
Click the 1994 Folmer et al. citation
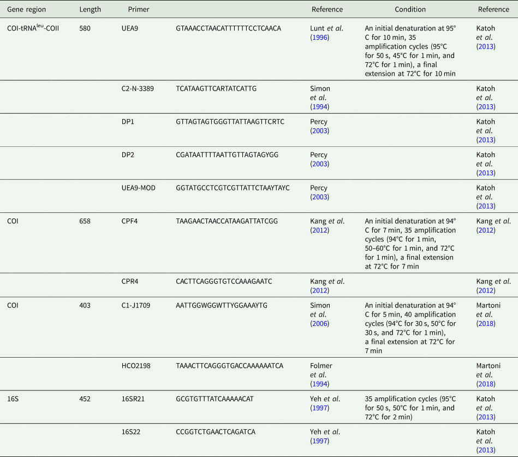tap(319, 384)
